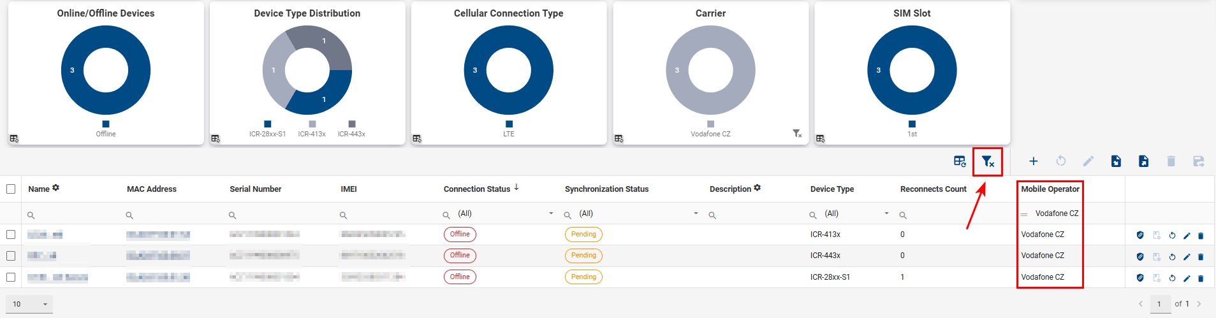1216x318 pixels.
Task: Click the Device Type column header
Action: [x=831, y=189]
